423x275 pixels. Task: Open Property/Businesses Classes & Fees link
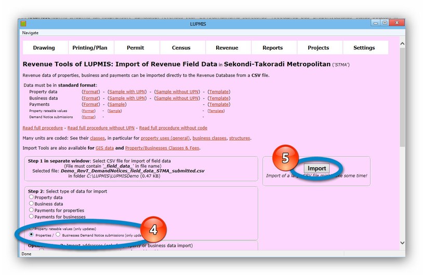(162, 148)
